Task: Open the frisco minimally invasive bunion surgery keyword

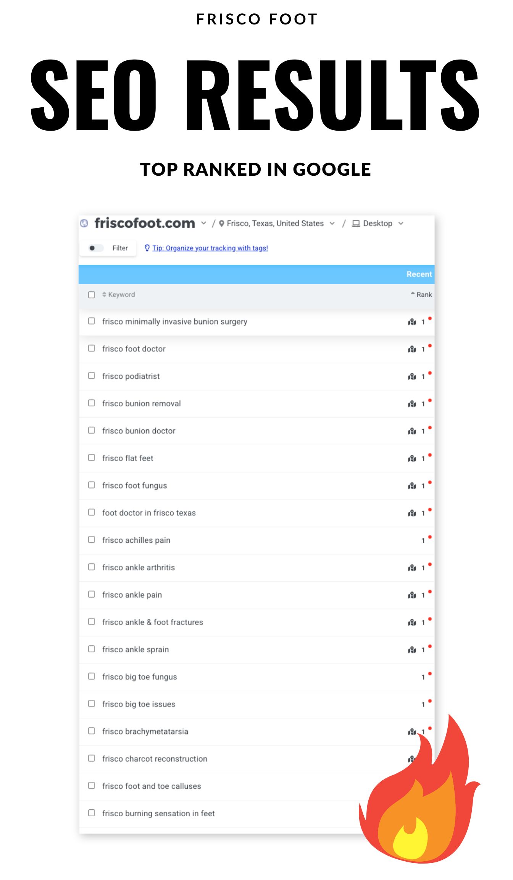Action: point(174,322)
